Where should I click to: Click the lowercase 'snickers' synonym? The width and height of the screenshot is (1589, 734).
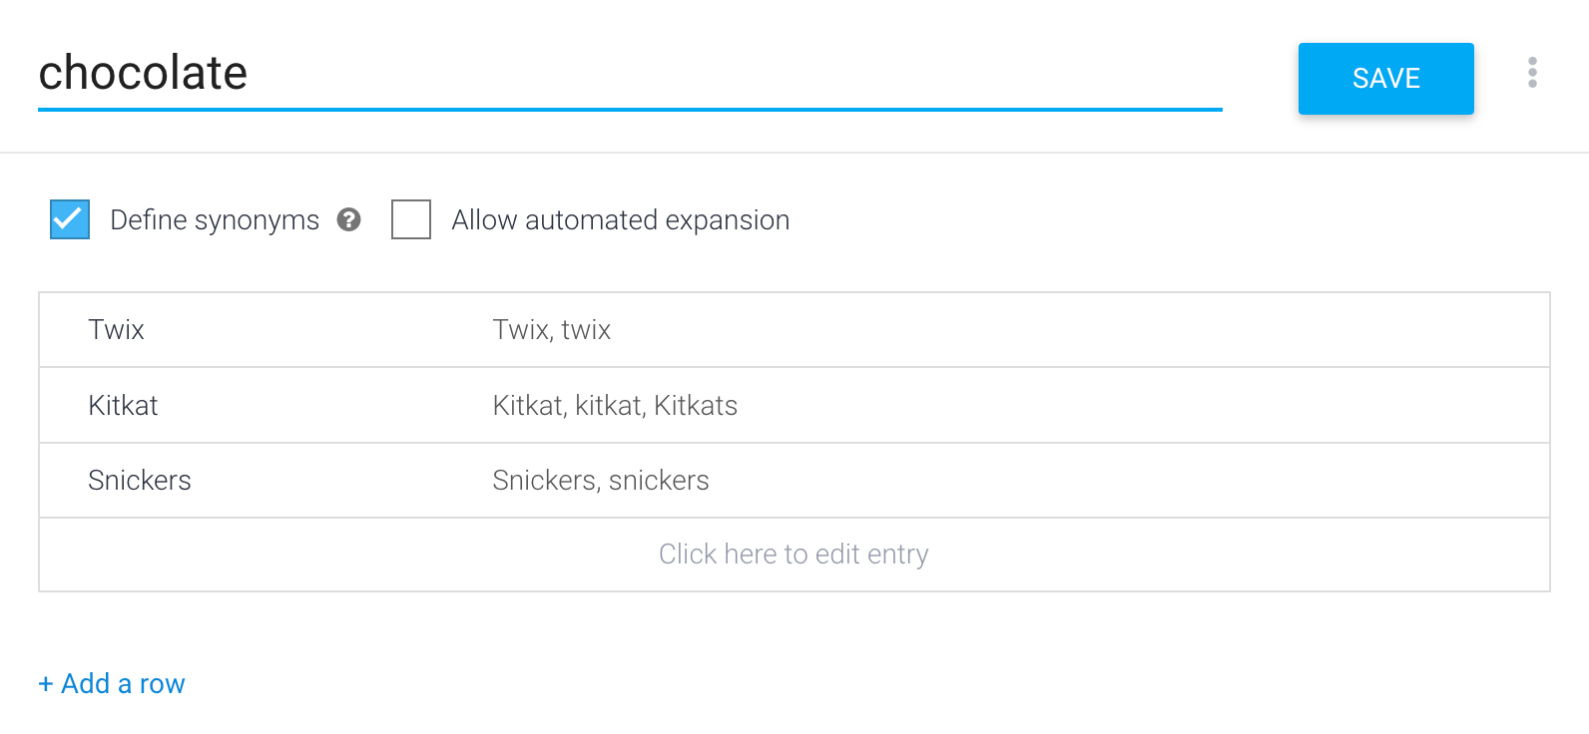point(659,481)
